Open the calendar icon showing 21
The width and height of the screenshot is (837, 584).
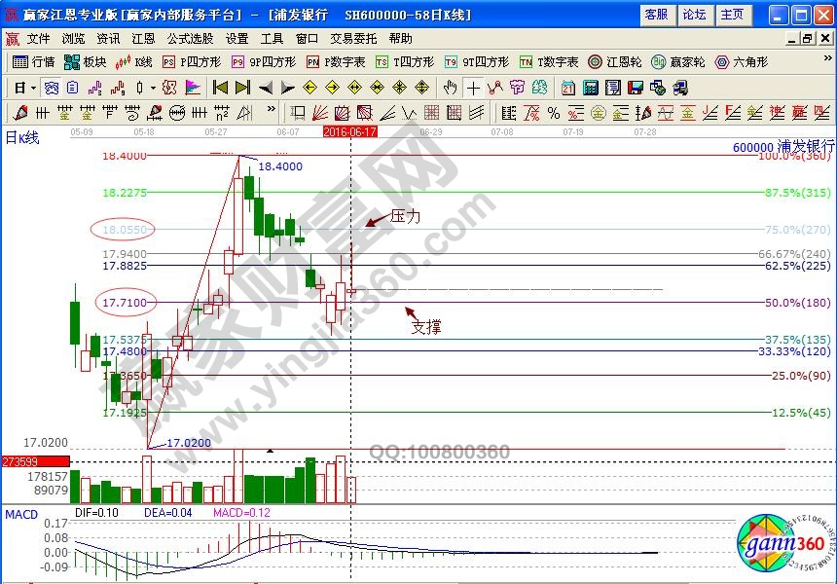tap(568, 88)
